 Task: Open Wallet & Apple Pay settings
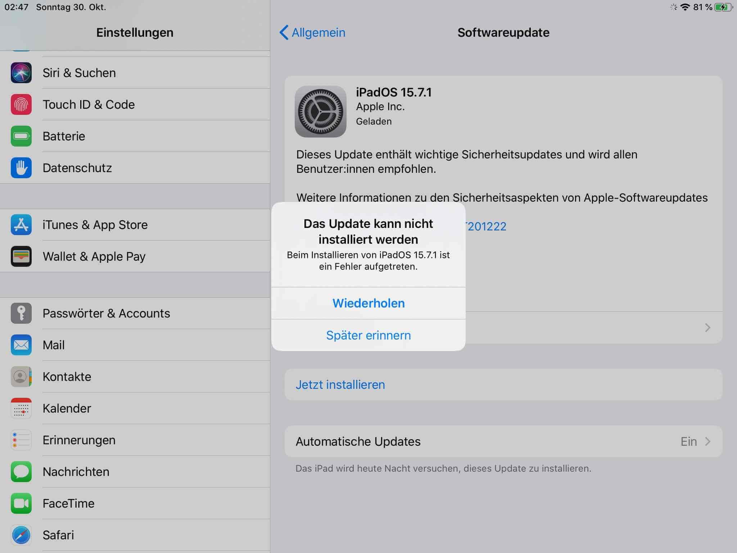point(135,256)
